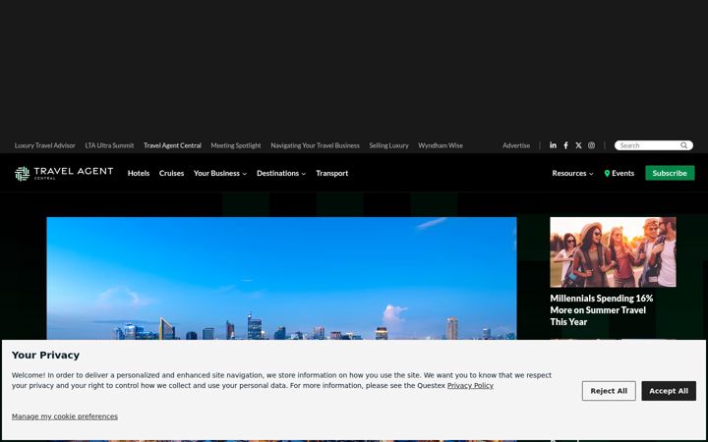Expand the Destinations menu
The width and height of the screenshot is (708, 442).
coord(281,173)
